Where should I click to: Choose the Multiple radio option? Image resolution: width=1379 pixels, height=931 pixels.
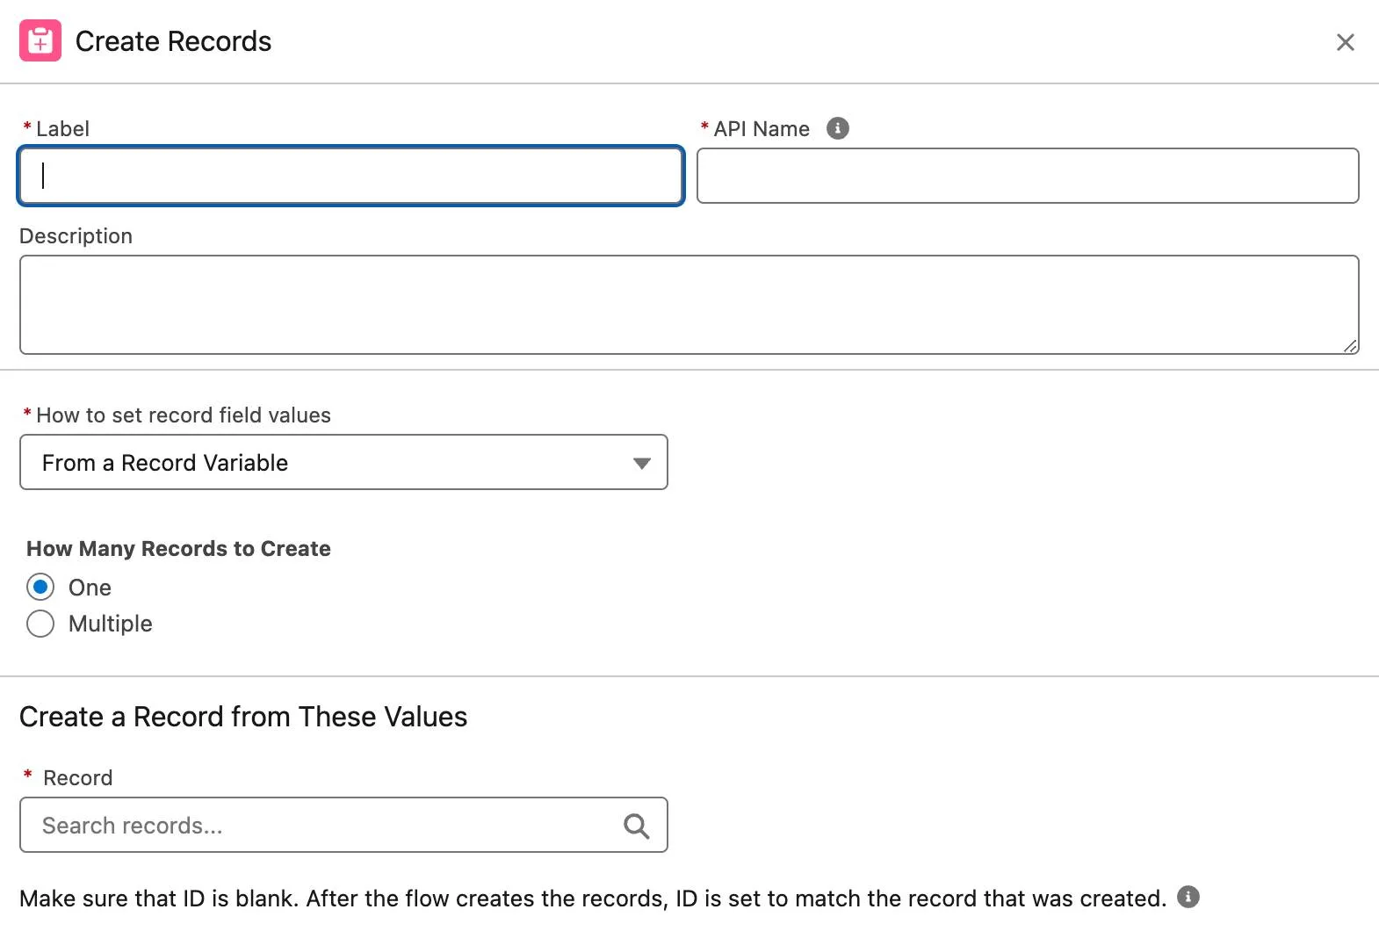pos(40,624)
